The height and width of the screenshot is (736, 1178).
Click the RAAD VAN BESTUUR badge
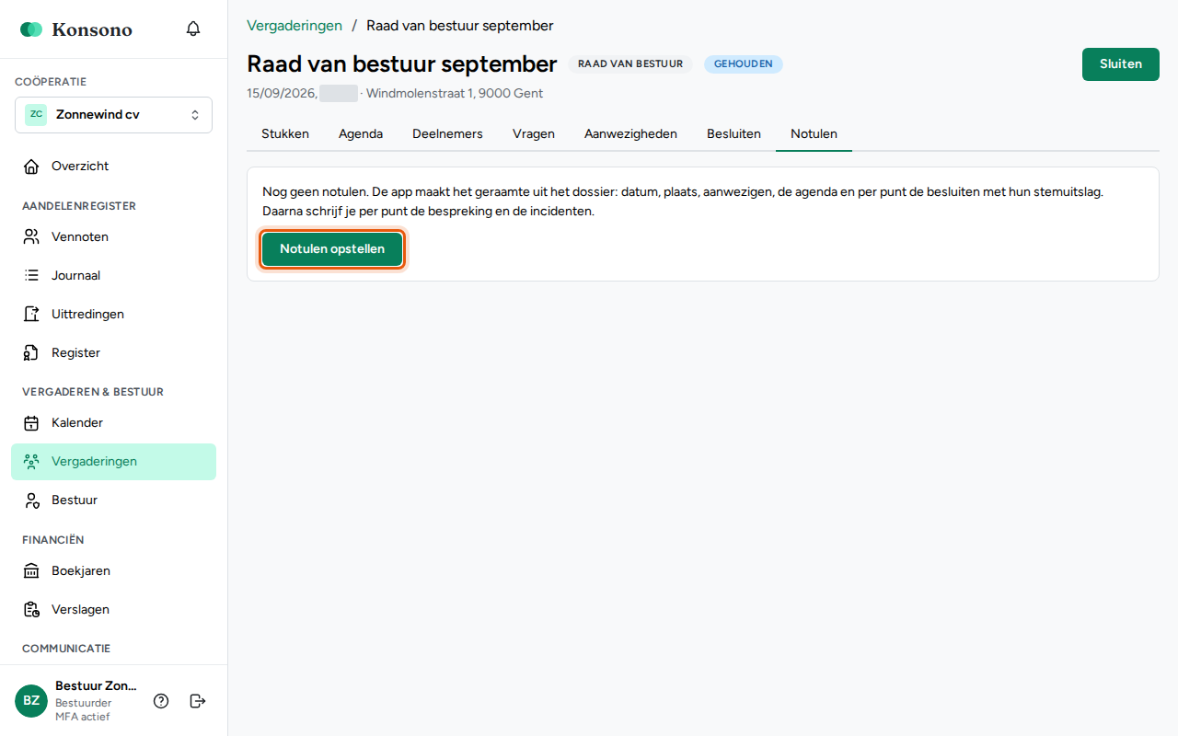click(630, 64)
